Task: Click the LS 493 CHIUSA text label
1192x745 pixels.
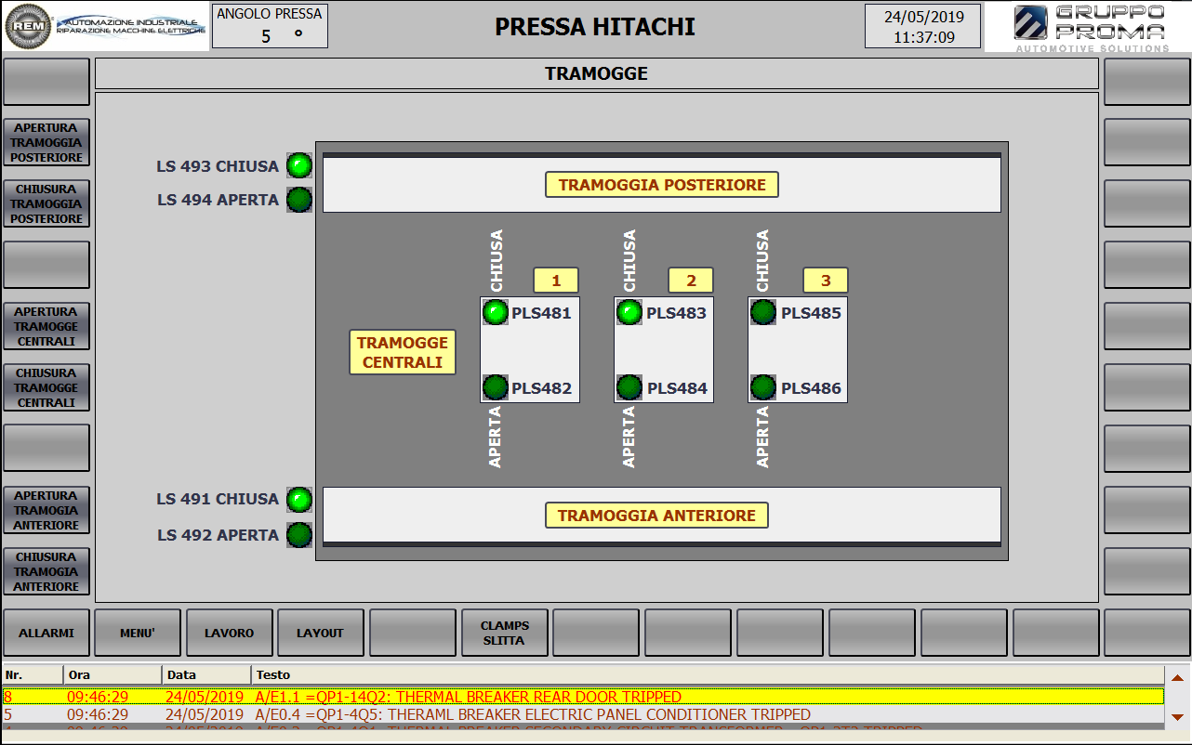Action: click(218, 167)
